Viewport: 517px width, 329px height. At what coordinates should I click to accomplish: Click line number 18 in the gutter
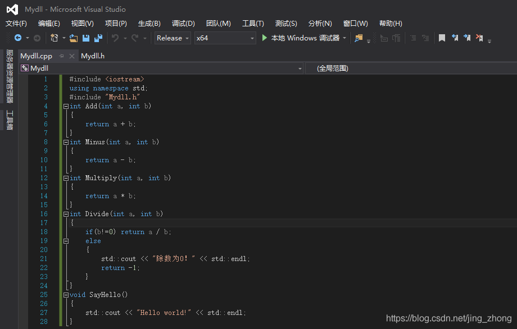click(x=44, y=232)
